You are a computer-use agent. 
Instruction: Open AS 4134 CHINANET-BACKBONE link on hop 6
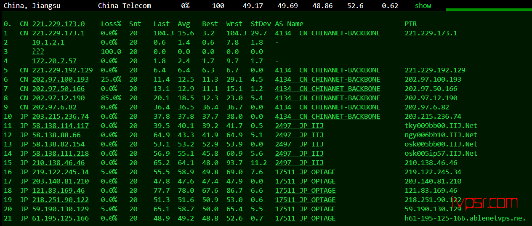pyautogui.click(x=327, y=79)
